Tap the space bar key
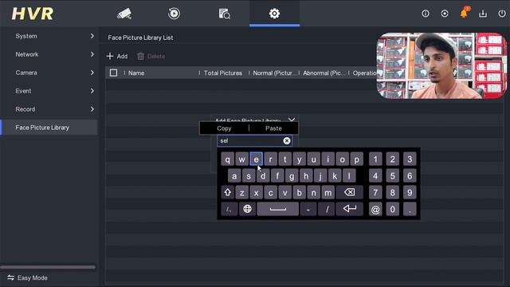The image size is (510, 287). pos(278,209)
